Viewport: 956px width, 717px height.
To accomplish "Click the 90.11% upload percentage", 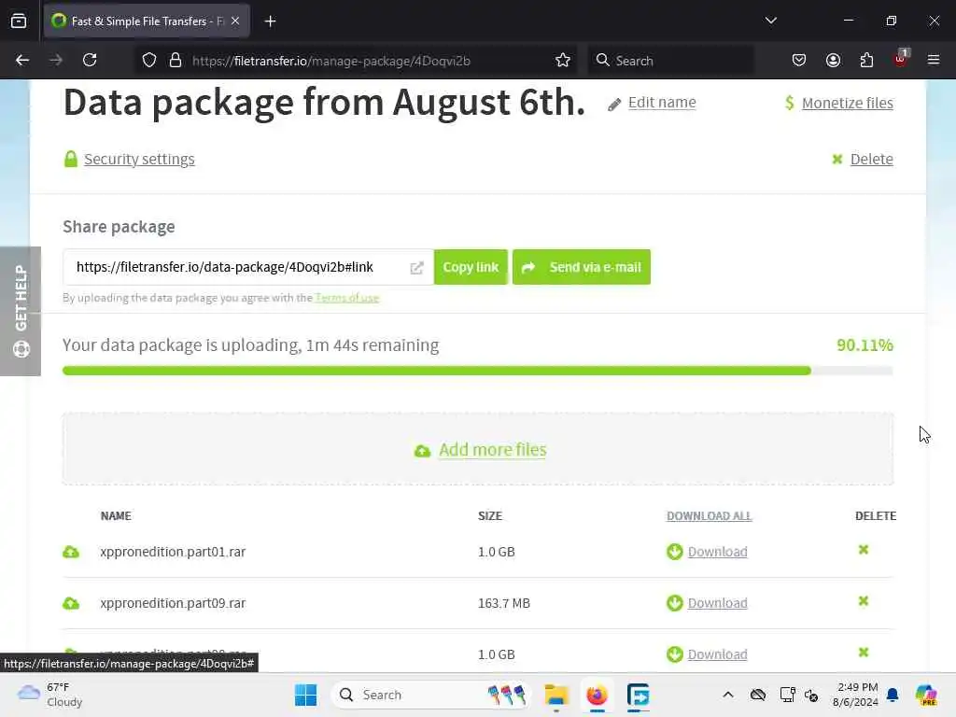I will (x=865, y=345).
